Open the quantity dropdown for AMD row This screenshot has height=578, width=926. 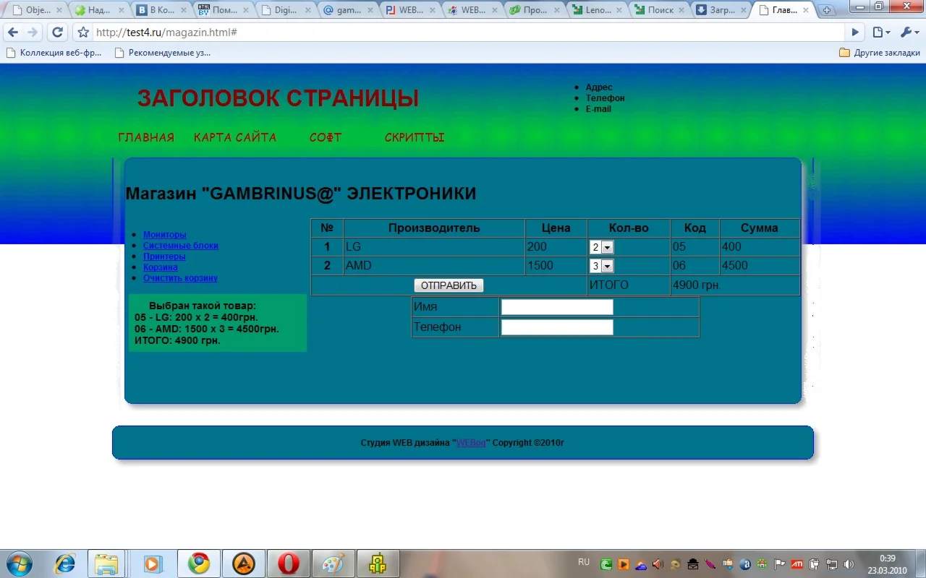click(x=602, y=266)
